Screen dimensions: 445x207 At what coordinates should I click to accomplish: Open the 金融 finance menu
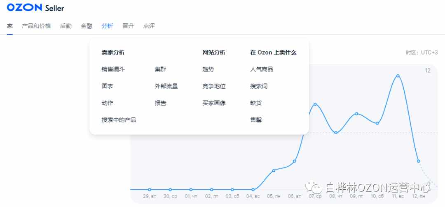(x=87, y=26)
